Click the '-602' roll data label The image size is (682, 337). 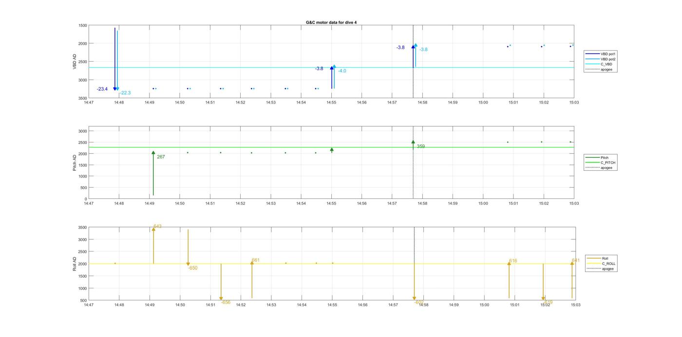coord(419,302)
